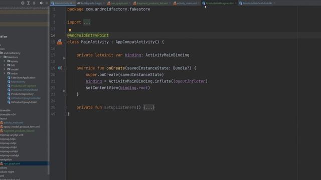Select UiProductEpoxyModel in project tree
321x180 pixels.
coord(24,102)
